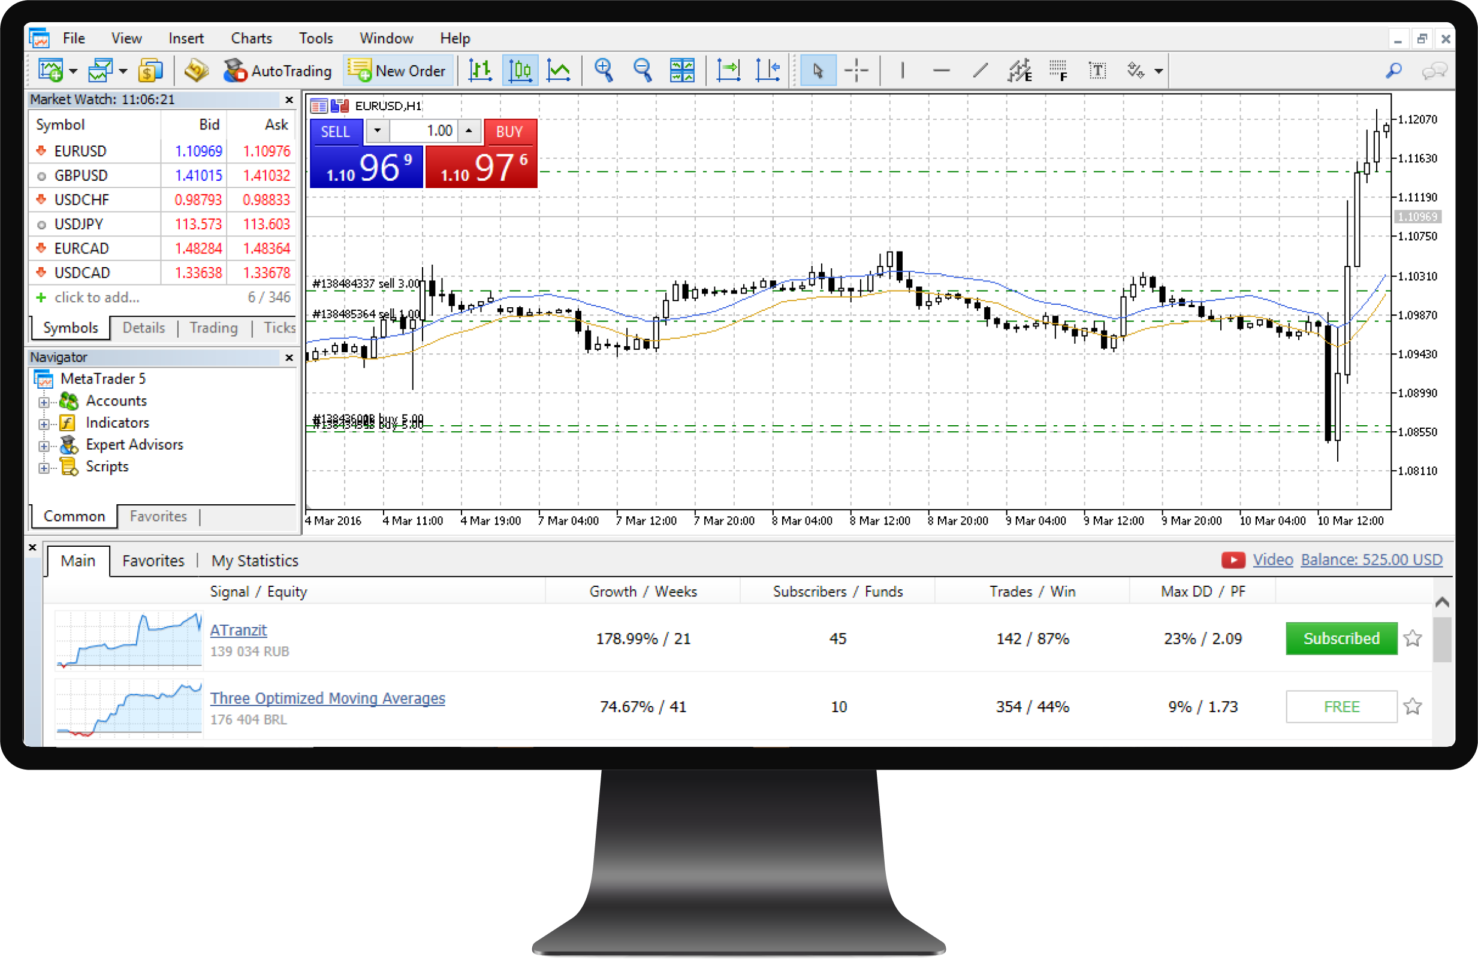The image size is (1478, 960).
Task: Open the Profiles toolbar icon
Action: point(100,71)
